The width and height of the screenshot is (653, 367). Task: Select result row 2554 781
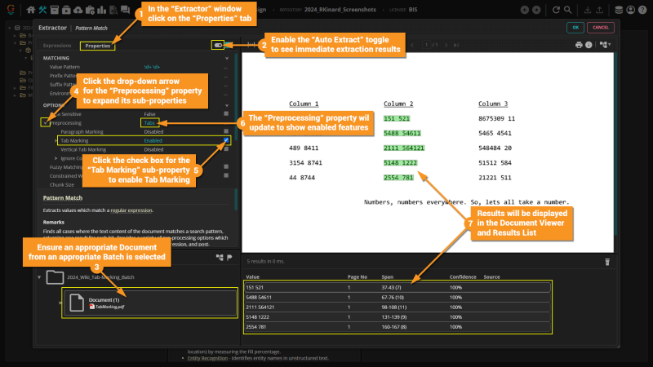[x=398, y=327]
